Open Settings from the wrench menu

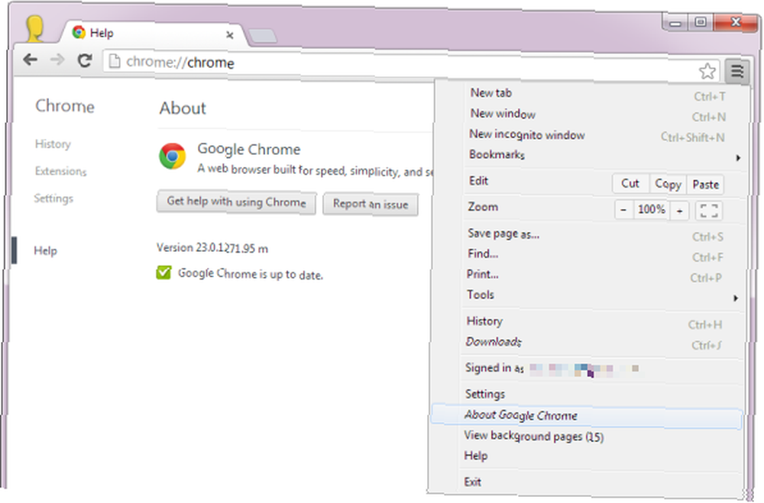point(601,395)
